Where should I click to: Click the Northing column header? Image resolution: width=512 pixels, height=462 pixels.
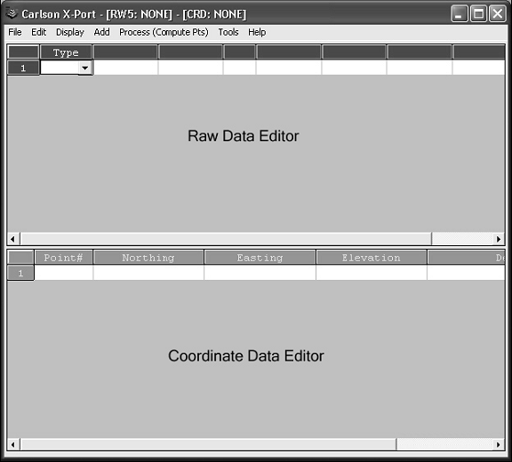[148, 258]
